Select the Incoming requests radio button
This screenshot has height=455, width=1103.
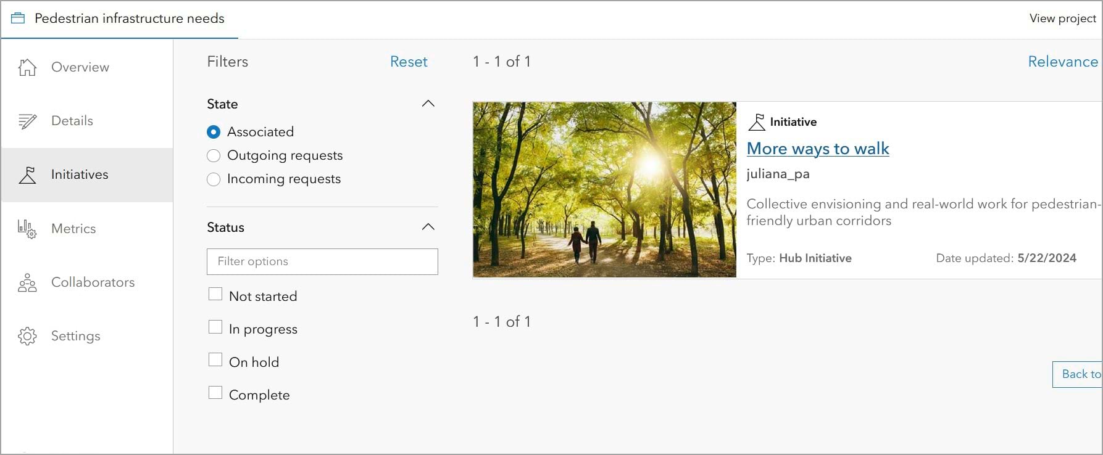[x=214, y=179]
